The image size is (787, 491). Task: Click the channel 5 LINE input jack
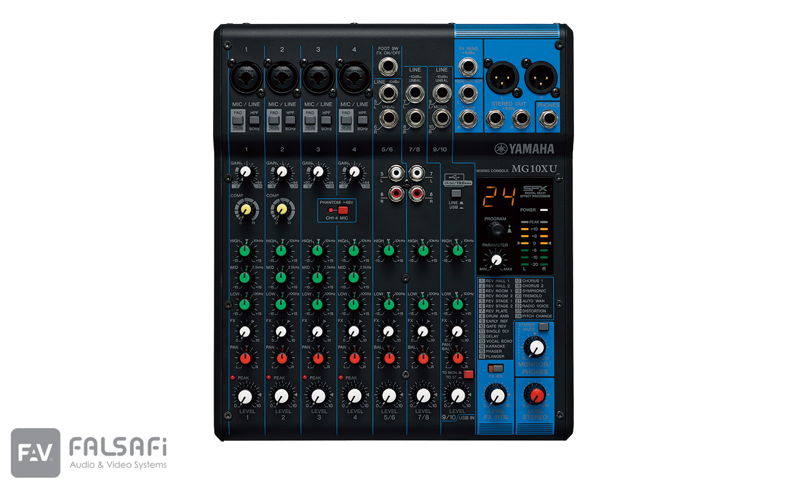pyautogui.click(x=389, y=93)
